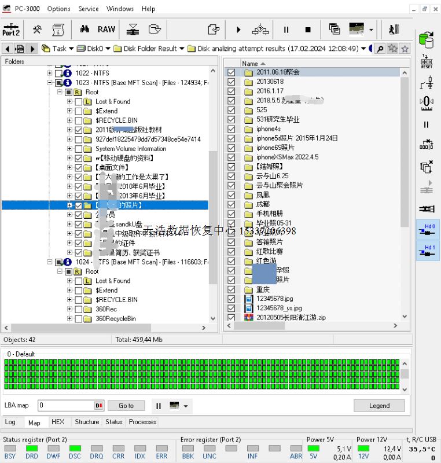The width and height of the screenshot is (441, 463).
Task: Toggle checkbox for 2011.06.18 folder
Action: [231, 72]
